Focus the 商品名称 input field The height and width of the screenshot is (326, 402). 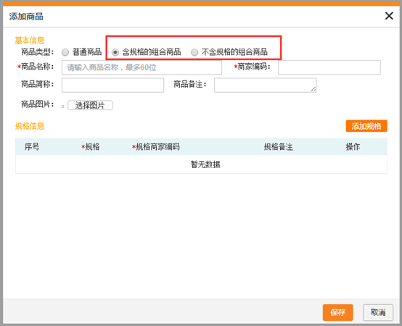pos(141,67)
